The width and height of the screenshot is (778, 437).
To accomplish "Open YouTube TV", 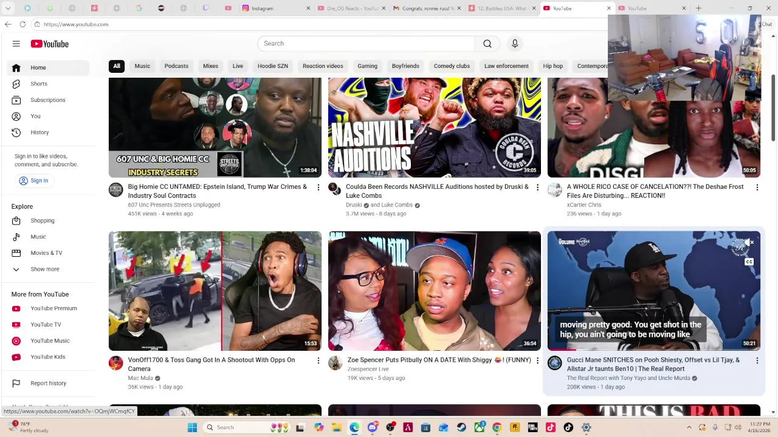I will 46,325.
